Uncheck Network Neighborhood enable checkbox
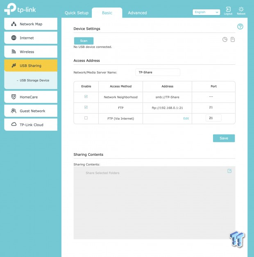This screenshot has width=254, height=257. [86, 97]
